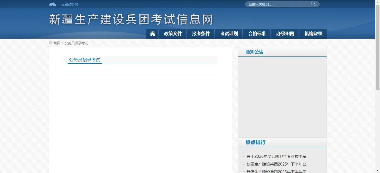Select the 考试计划 navigation entry

pos(229,33)
